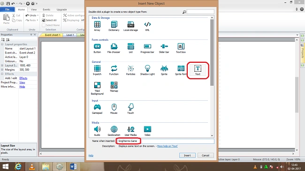Click the Windows Start button
Viewport: 305px width, 171px height.
(x=6, y=166)
